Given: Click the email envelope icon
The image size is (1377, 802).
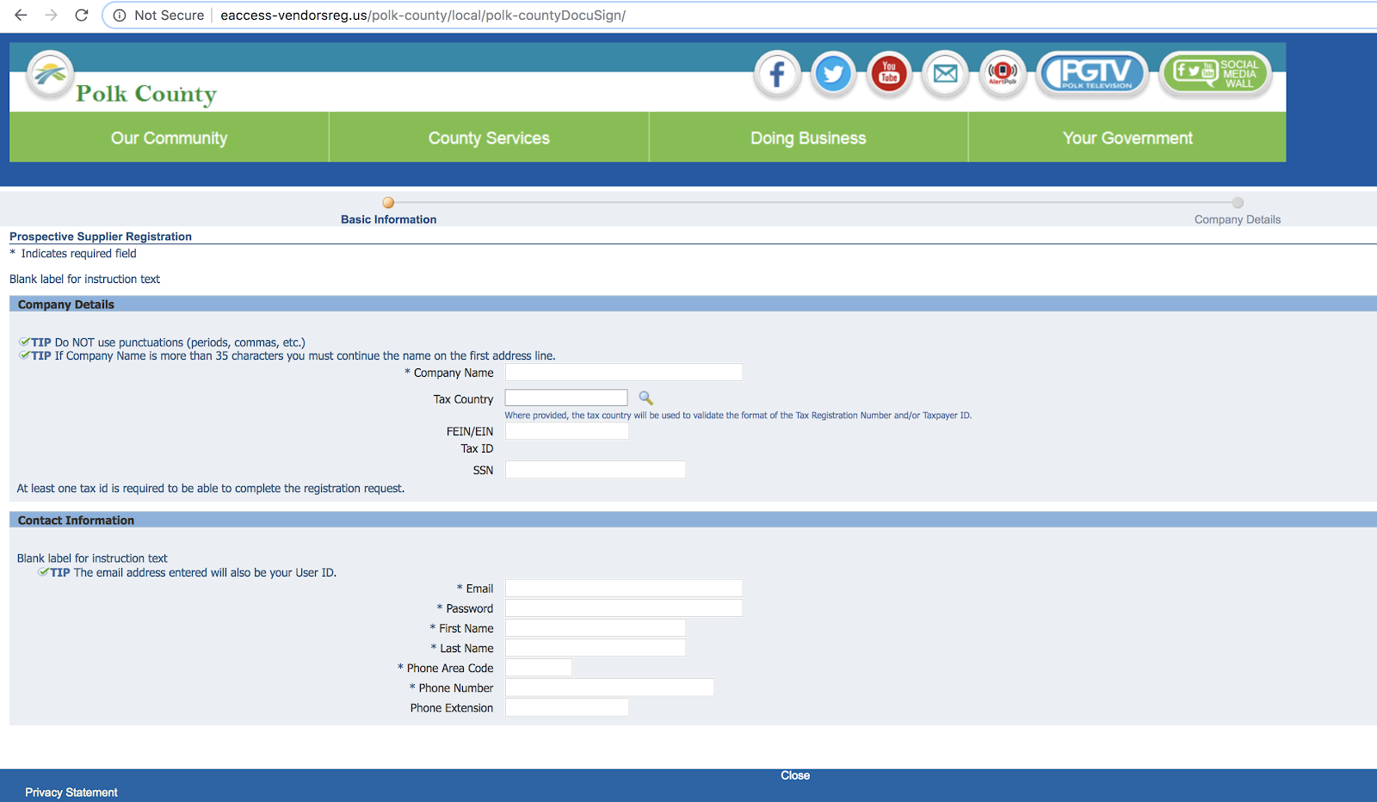Looking at the screenshot, I should tap(945, 74).
